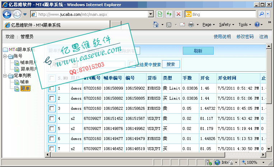Click cell 106158899 in 喊单编号 column
Image resolution: width=274 pixels, height=167 pixels.
click(x=113, y=89)
